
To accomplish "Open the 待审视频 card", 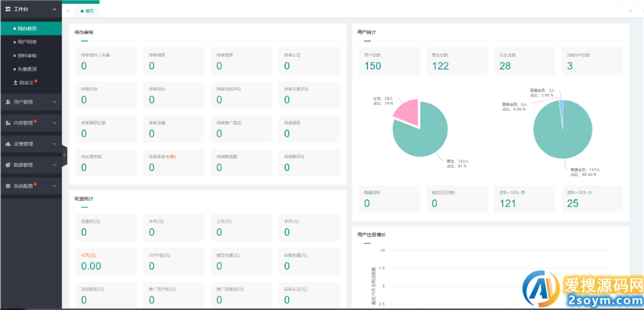I will [x=242, y=61].
